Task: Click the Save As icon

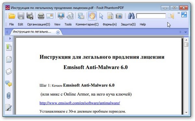Action: [30, 16]
